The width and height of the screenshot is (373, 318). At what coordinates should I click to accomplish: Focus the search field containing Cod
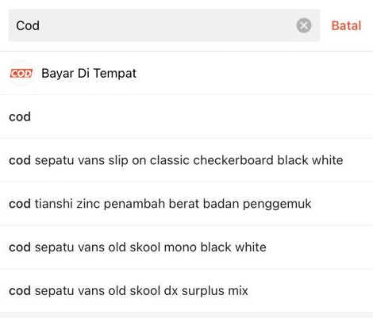point(164,25)
